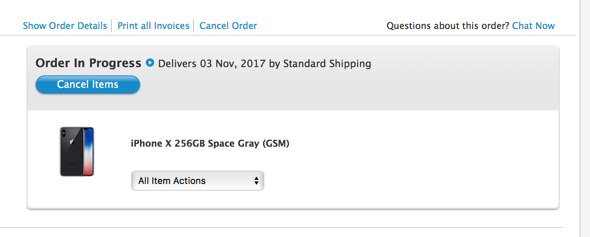This screenshot has height=237, width=590.
Task: Click the Standard Shipping label
Action: click(327, 64)
